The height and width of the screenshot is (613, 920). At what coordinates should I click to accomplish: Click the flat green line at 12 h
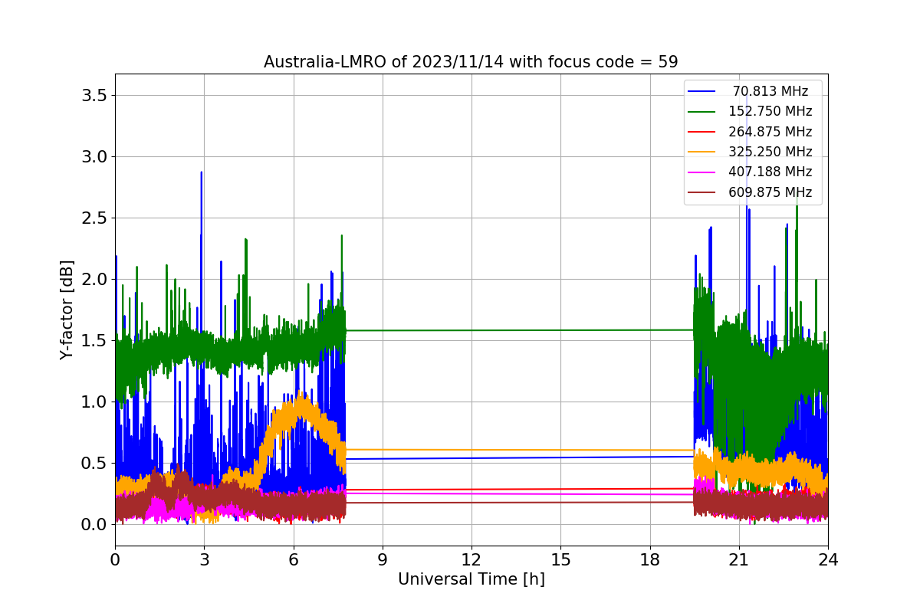tap(472, 330)
